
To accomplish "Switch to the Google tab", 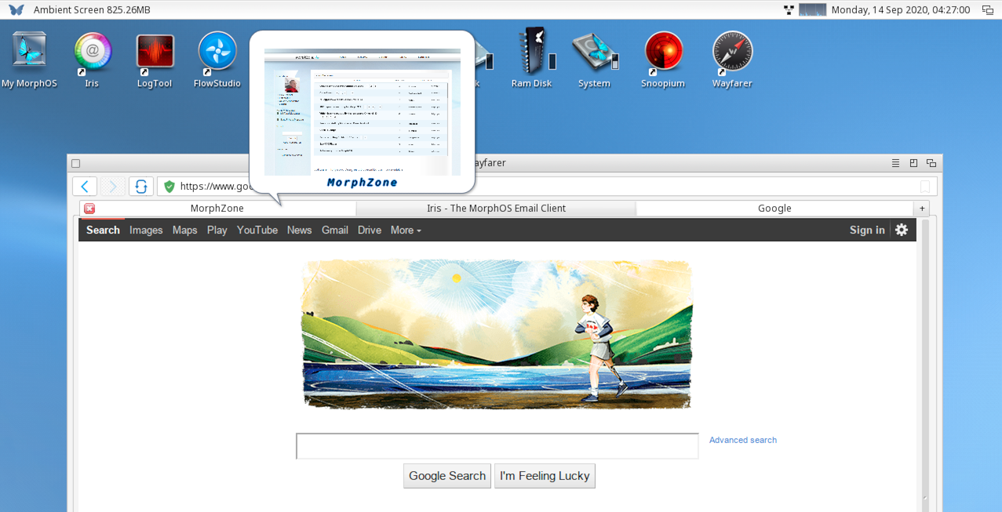I will [774, 209].
